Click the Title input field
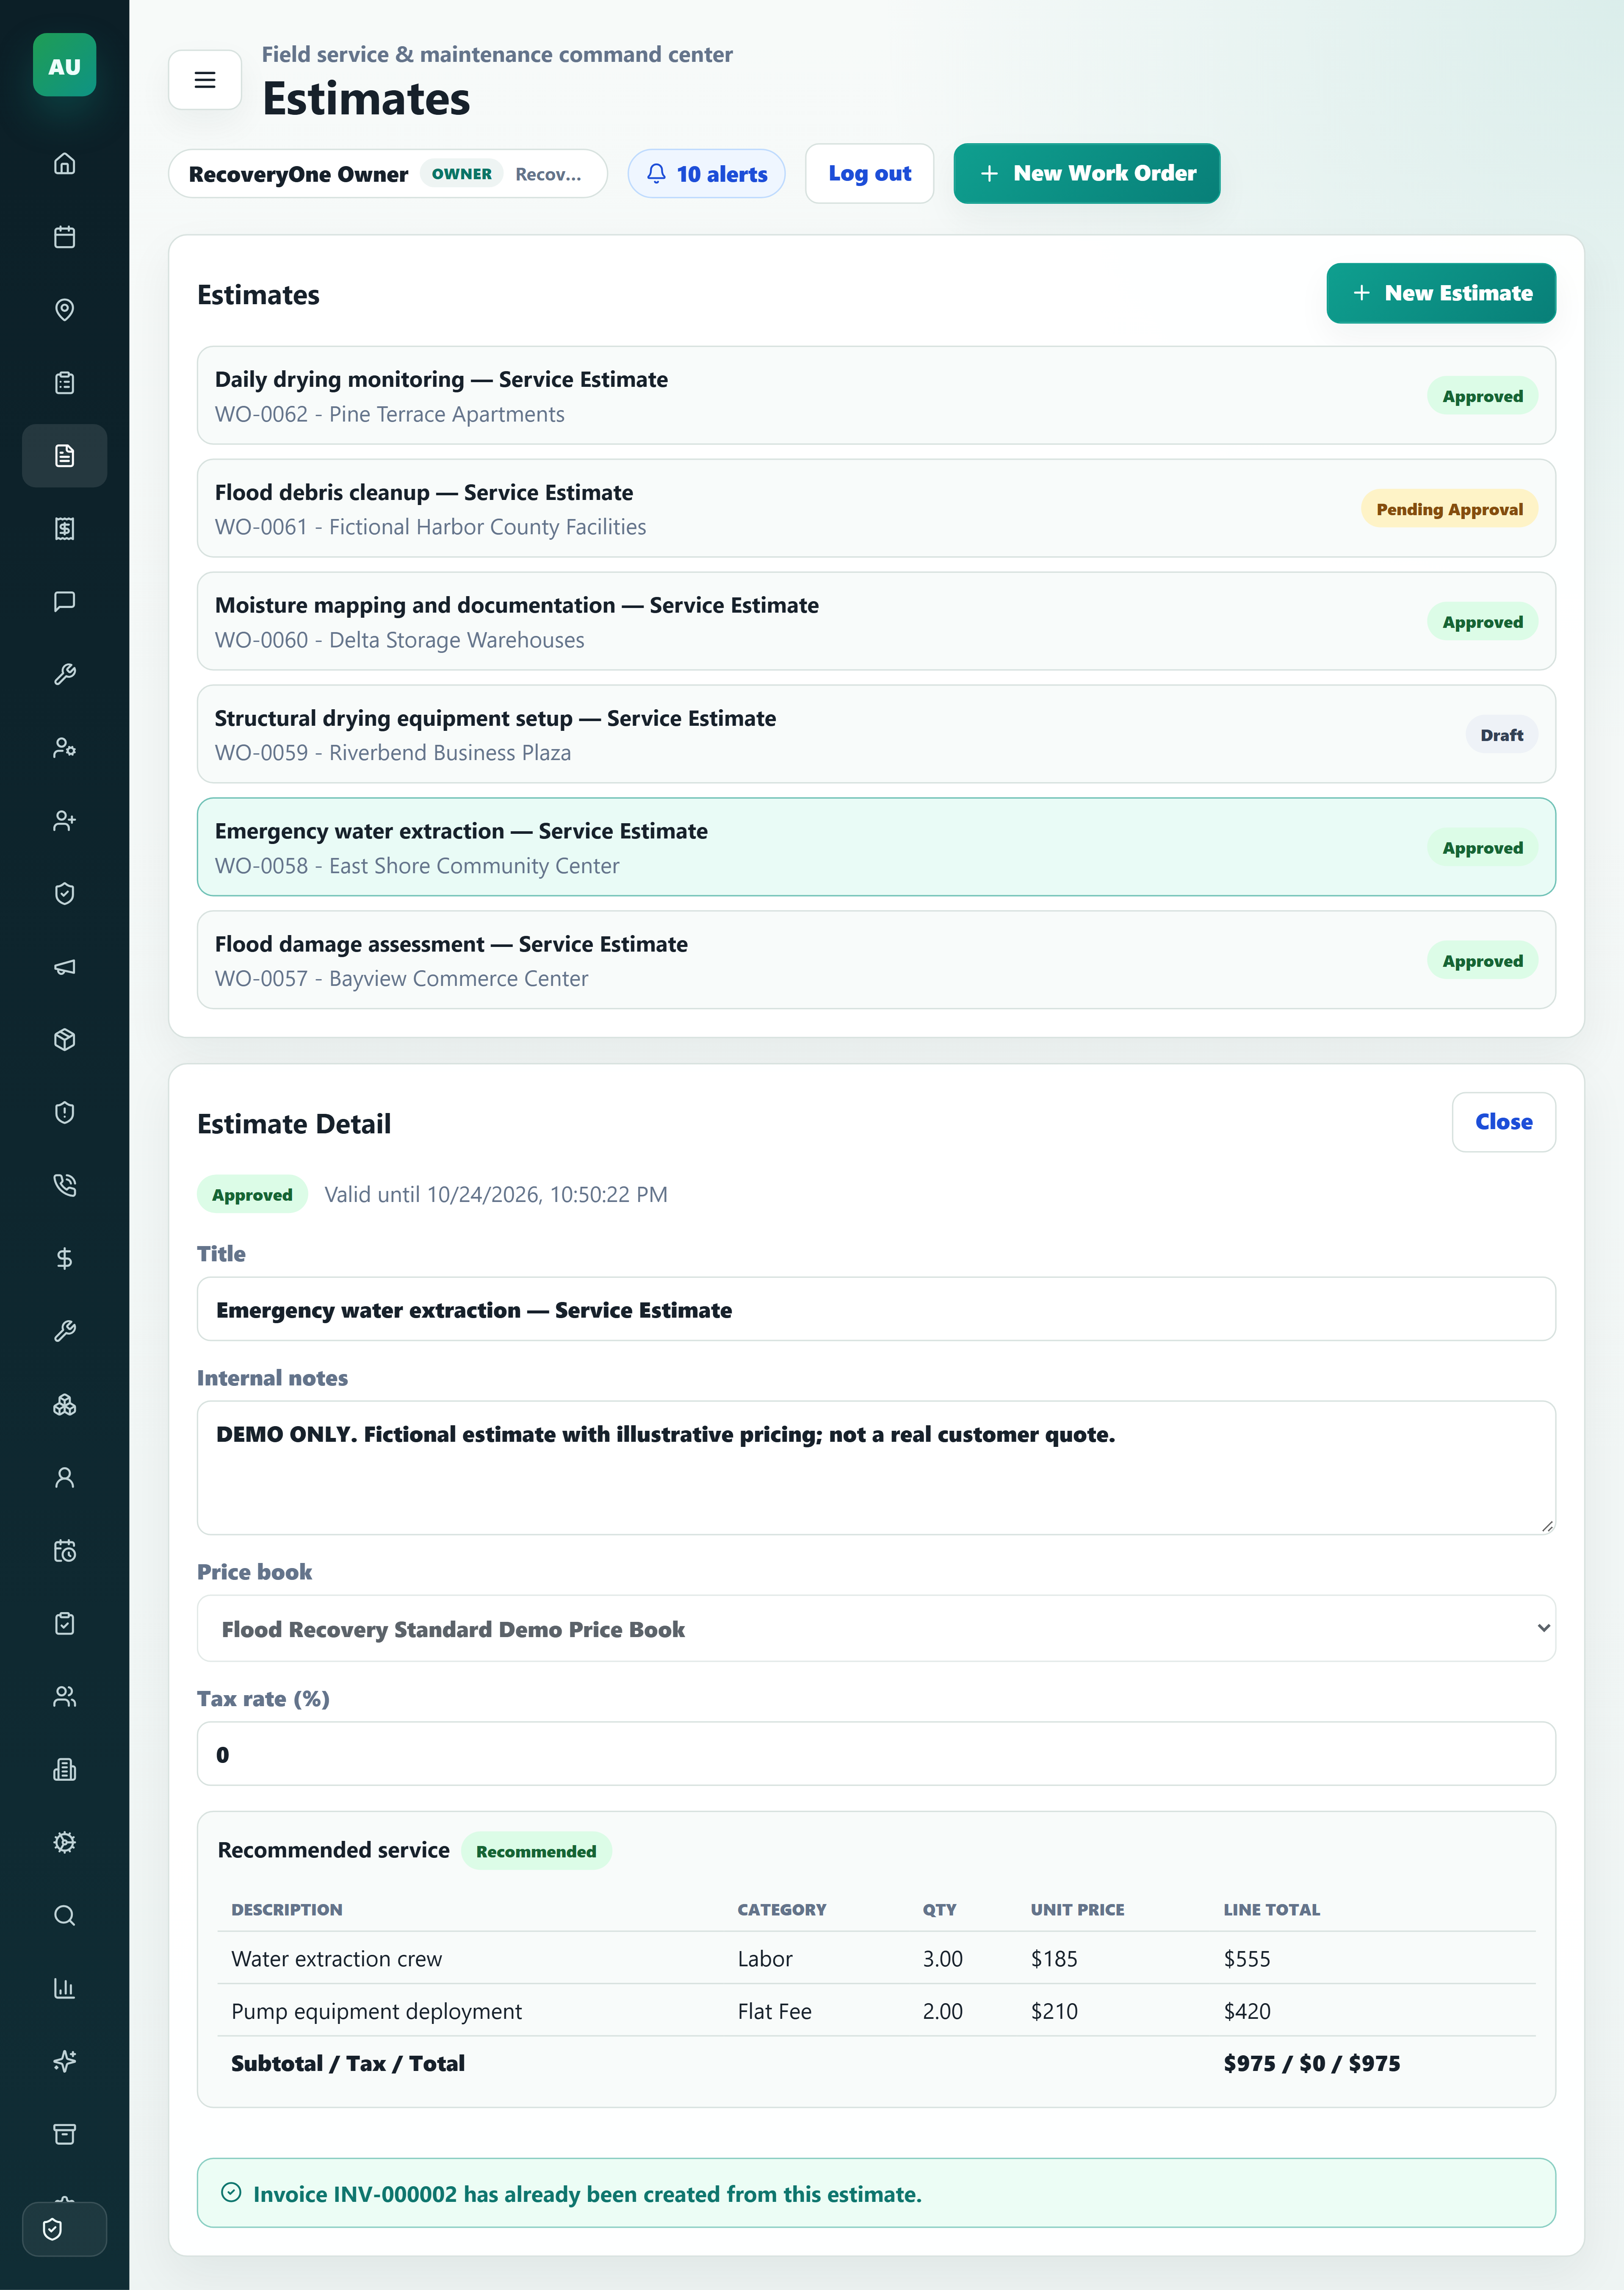This screenshot has height=2290, width=1624. pyautogui.click(x=876, y=1310)
